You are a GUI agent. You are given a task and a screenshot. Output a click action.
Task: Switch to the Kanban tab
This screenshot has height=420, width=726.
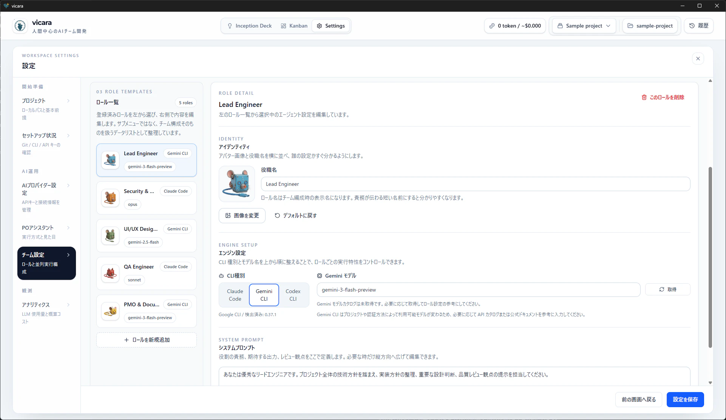(x=294, y=26)
